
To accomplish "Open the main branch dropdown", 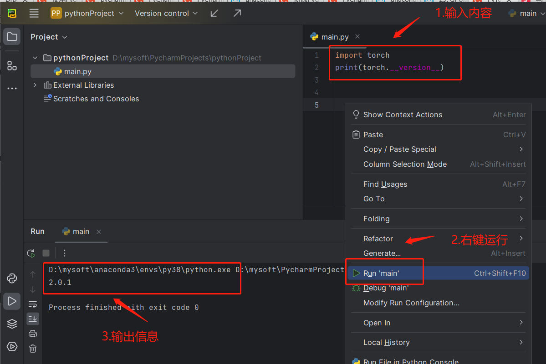I will (527, 13).
